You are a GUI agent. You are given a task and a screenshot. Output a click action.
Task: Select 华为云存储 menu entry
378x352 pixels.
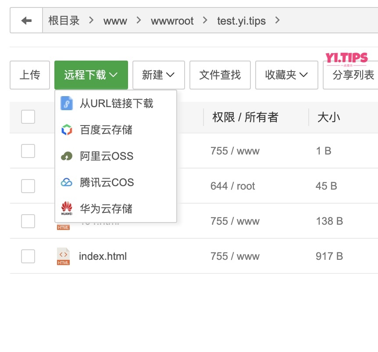116,208
